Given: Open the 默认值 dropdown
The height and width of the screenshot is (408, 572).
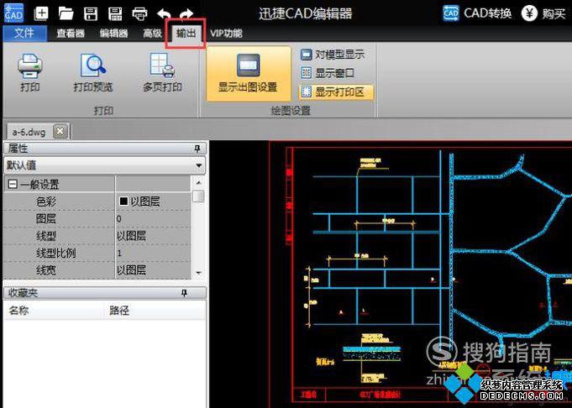Looking at the screenshot, I should pyautogui.click(x=198, y=165).
